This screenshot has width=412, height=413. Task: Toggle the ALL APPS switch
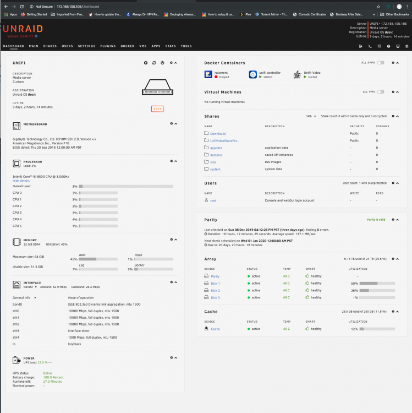coord(381,63)
